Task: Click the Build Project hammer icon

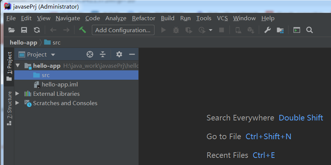Action: 83,30
